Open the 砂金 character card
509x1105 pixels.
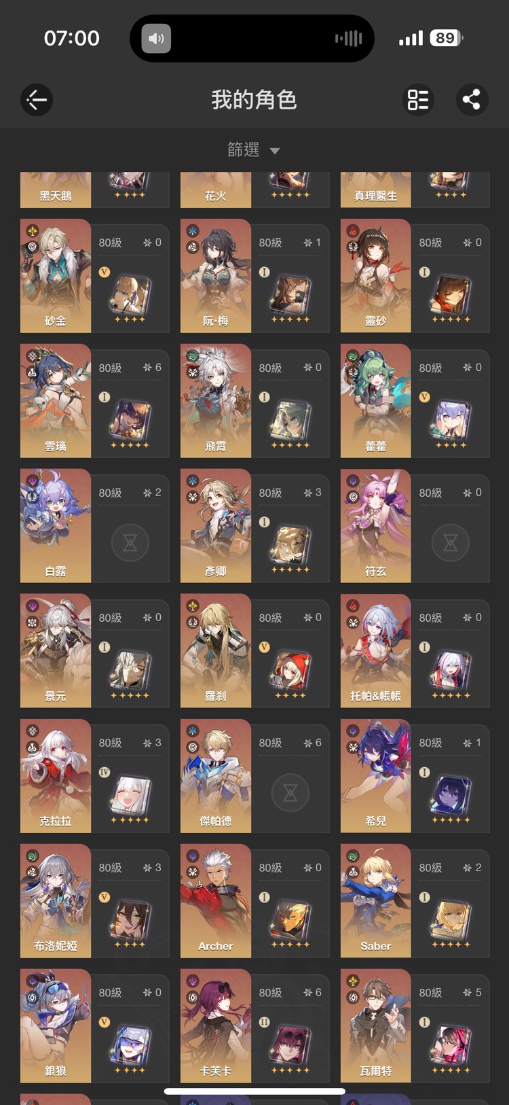[x=94, y=276]
